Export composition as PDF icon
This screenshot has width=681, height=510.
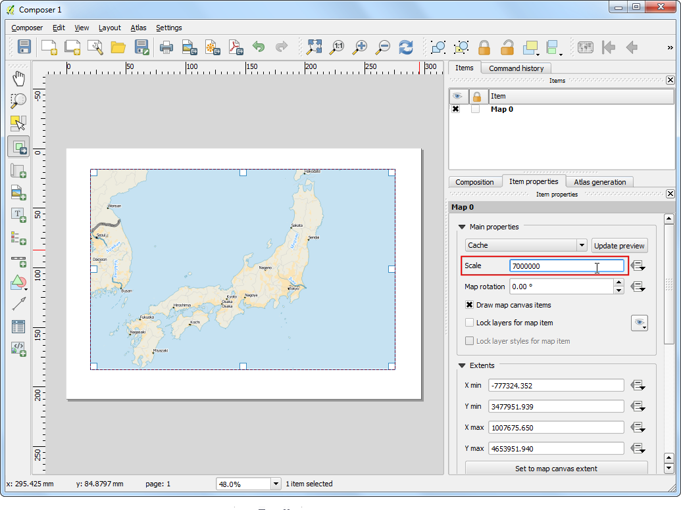(x=235, y=47)
